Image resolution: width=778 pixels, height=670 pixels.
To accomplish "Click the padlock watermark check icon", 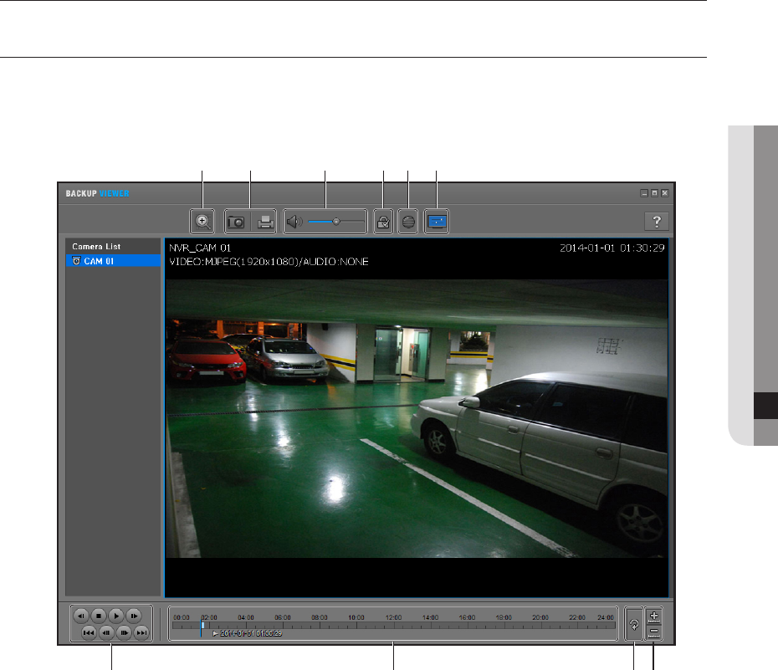I will (x=383, y=222).
